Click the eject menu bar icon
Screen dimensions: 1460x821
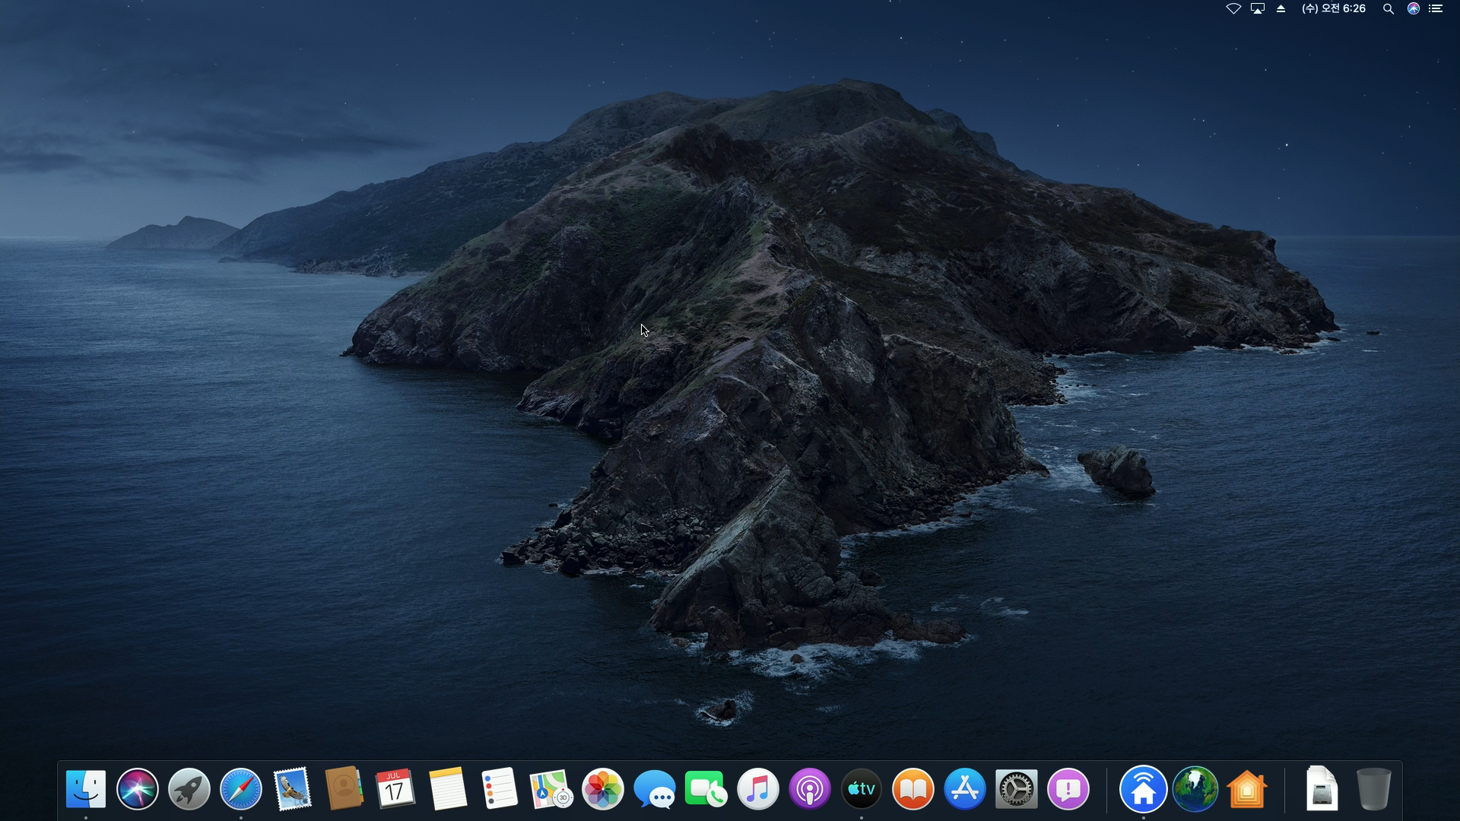point(1281,9)
